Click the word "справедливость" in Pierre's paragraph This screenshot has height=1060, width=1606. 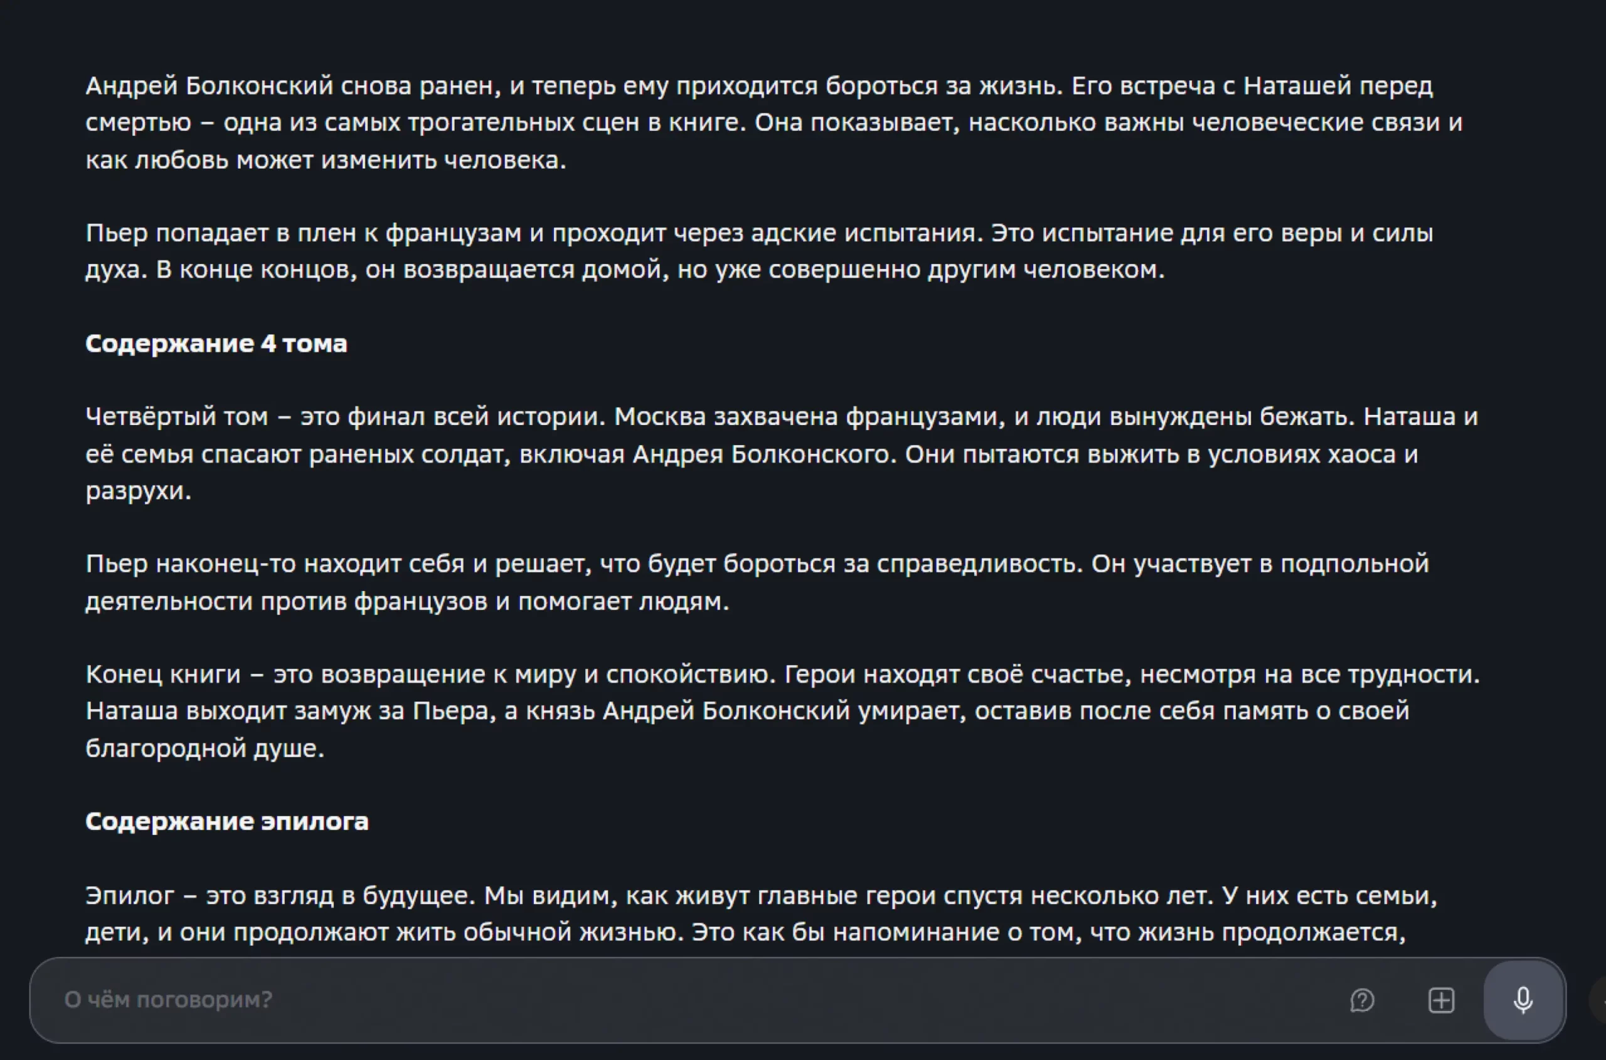pos(981,564)
